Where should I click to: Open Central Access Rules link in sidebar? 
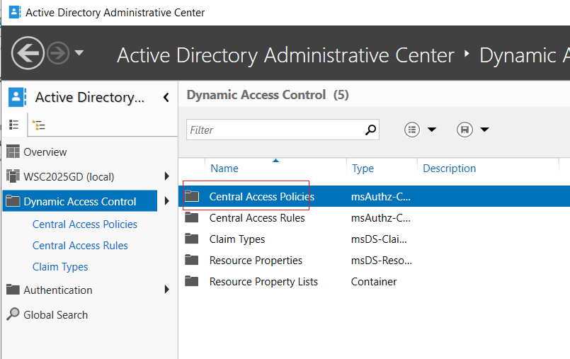(80, 246)
